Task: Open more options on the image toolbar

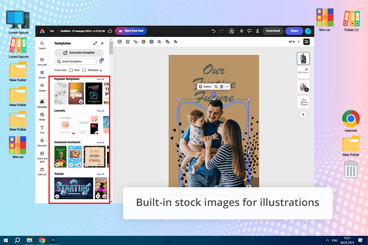Action: (x=227, y=87)
